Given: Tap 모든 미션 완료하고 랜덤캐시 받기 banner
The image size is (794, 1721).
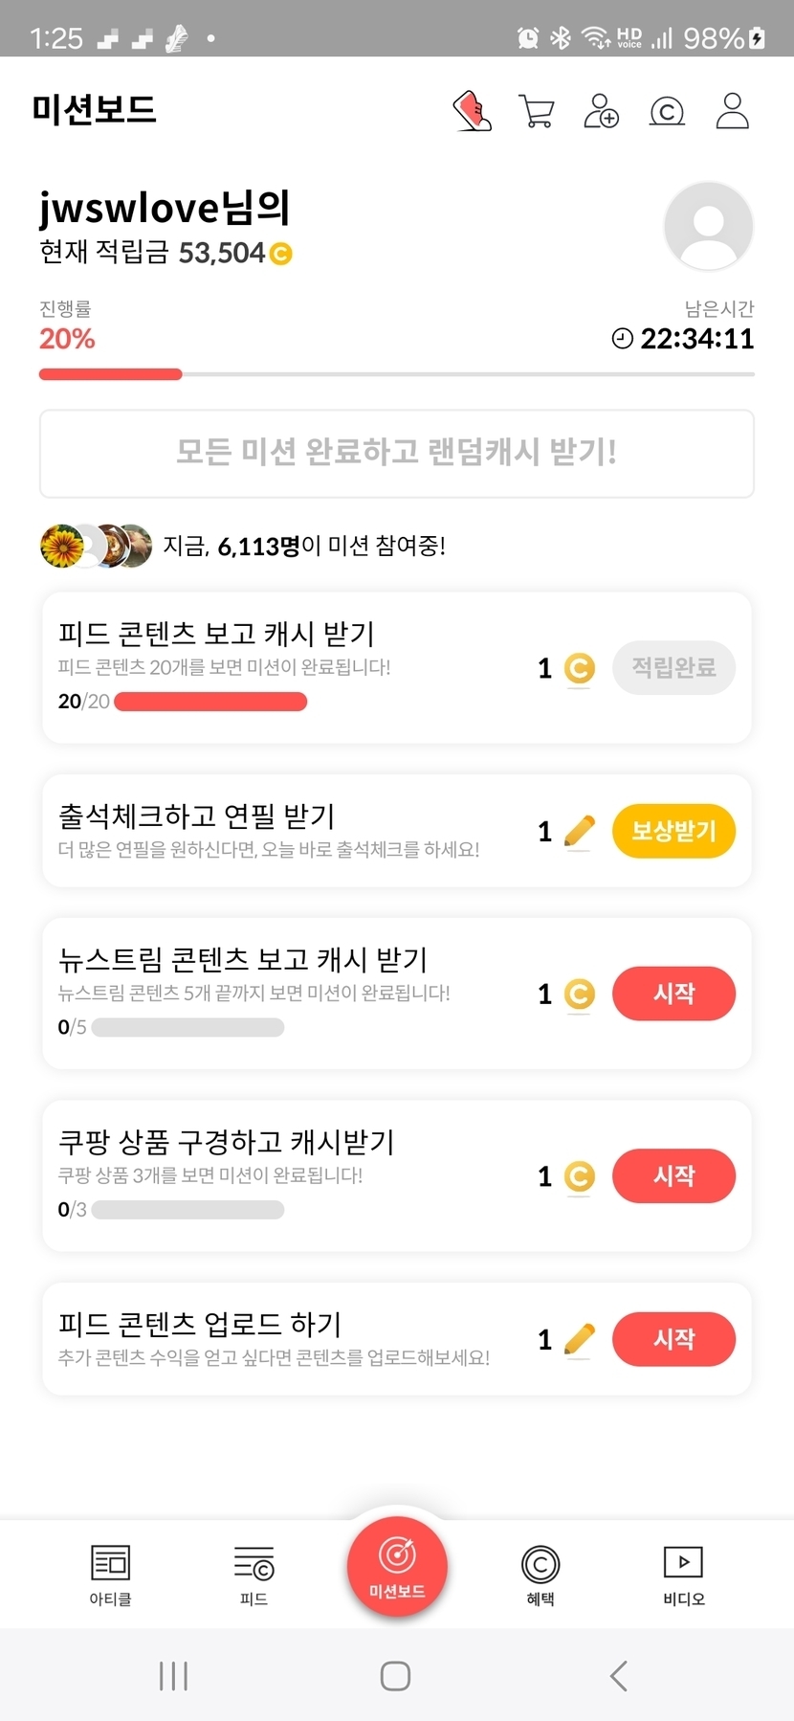Looking at the screenshot, I should 397,454.
